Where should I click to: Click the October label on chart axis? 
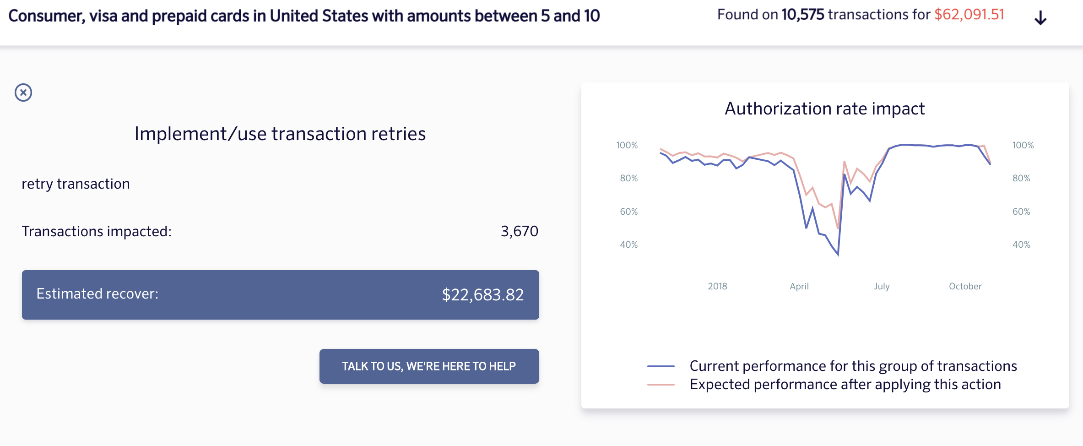pos(965,286)
